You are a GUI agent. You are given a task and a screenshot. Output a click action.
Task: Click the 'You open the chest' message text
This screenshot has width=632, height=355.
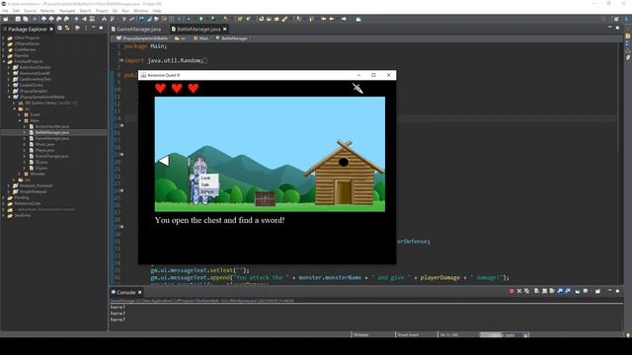(x=219, y=220)
